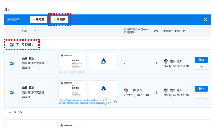214x128 pixels.
Task: Open front card thumbnail in Ver 1 row
Action: (x=72, y=89)
